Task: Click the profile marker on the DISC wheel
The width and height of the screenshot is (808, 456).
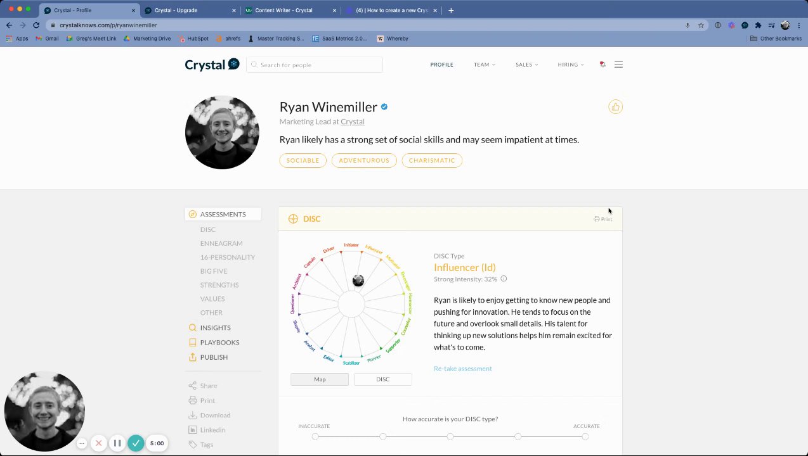Action: [358, 281]
